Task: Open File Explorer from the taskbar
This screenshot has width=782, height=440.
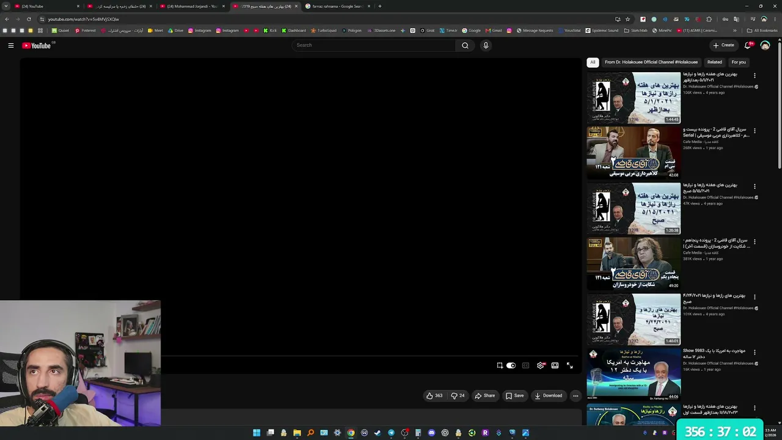Action: [297, 433]
